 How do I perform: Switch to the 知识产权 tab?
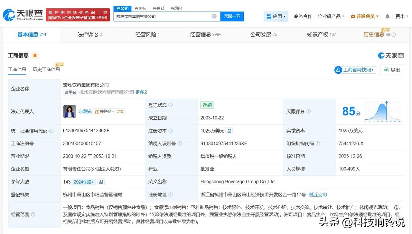point(321,35)
